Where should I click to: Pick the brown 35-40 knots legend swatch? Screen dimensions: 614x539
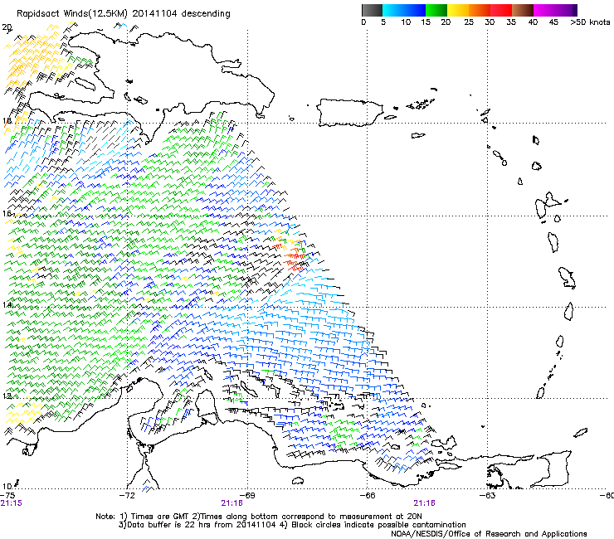click(523, 10)
